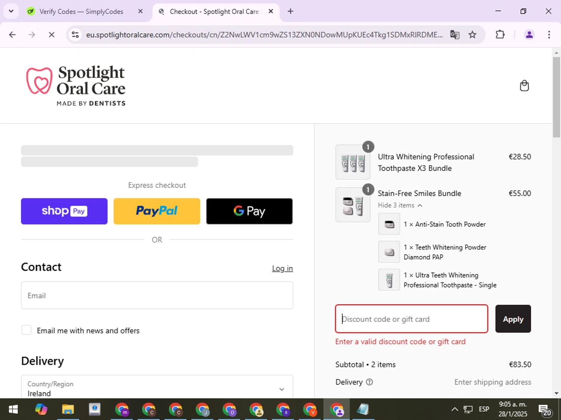Image resolution: width=561 pixels, height=420 pixels.
Task: Bookmark this page with the star
Action: pos(472,35)
